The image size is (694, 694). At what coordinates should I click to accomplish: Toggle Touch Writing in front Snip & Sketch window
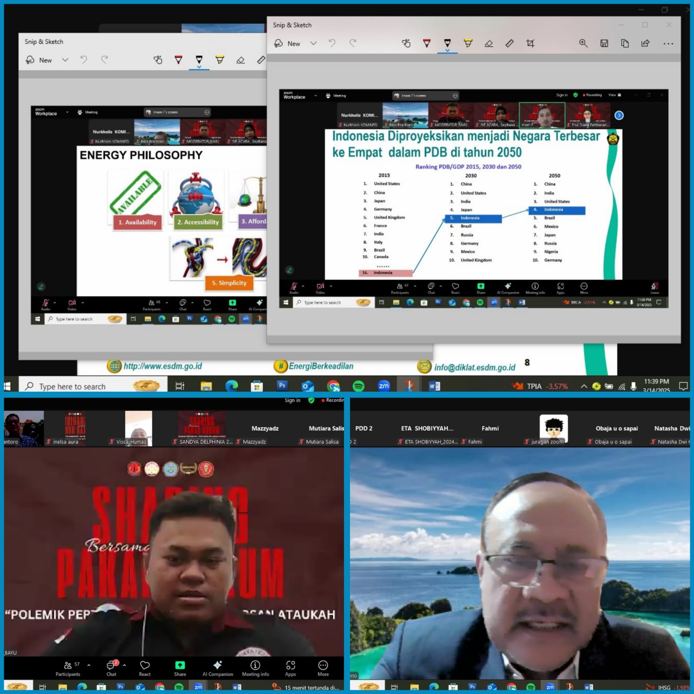406,43
